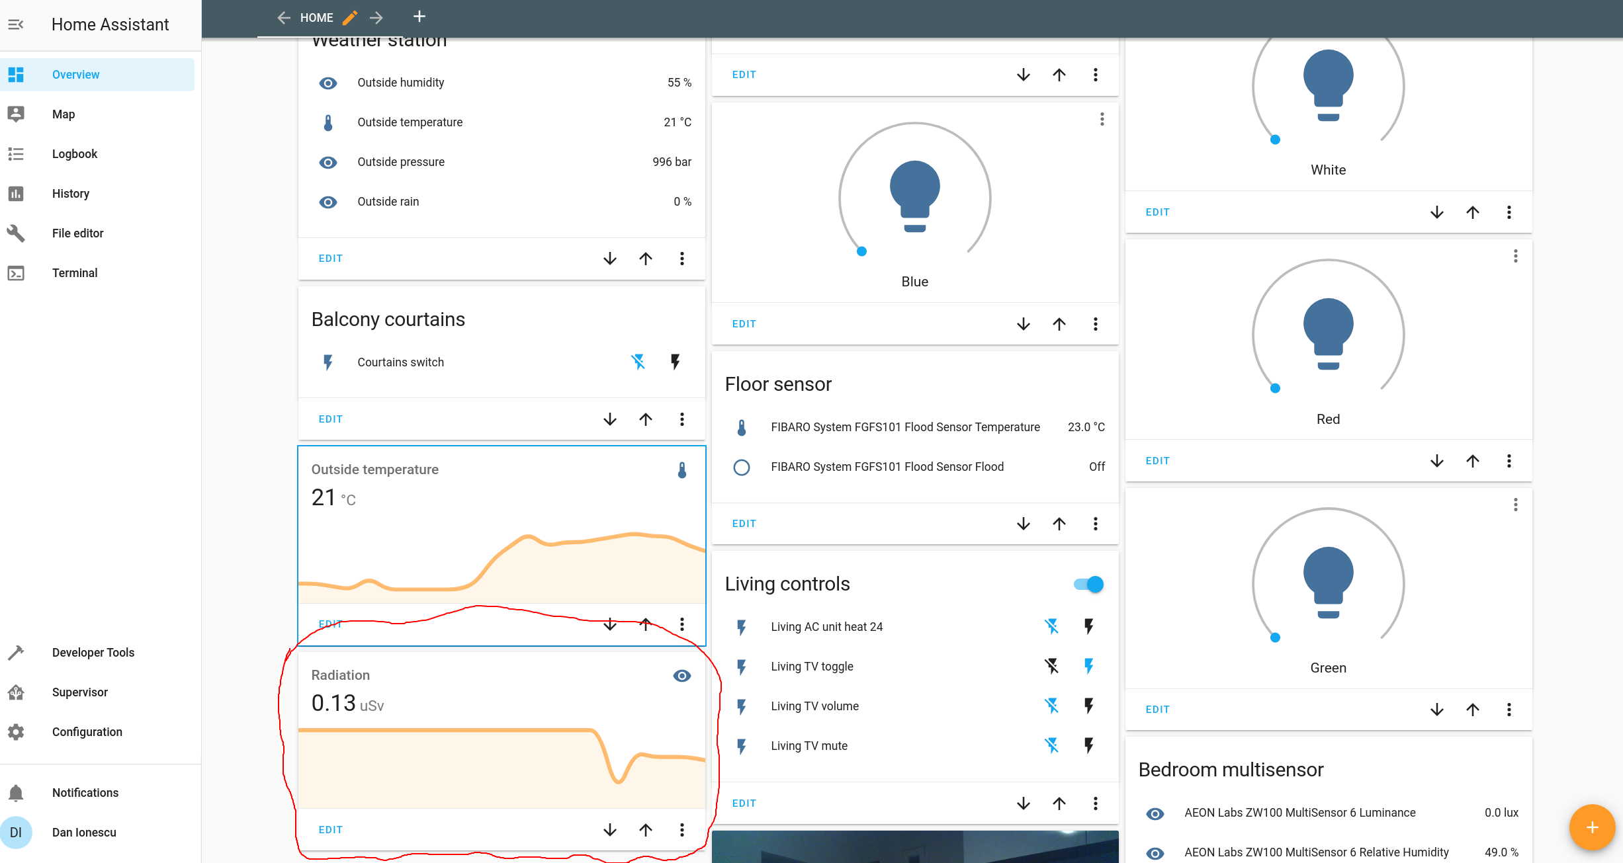Screen dimensions: 1623x863
Task: Click EDIT under the Green light card
Action: 1157,710
